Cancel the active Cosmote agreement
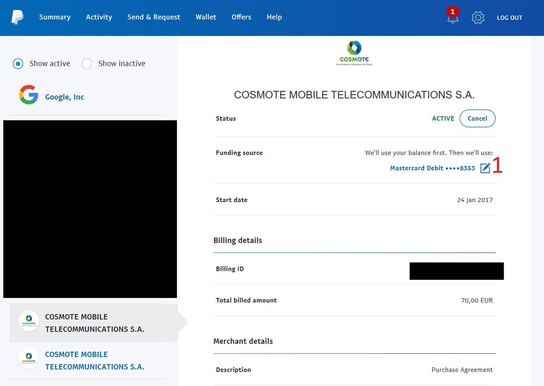This screenshot has width=544, height=386. (x=477, y=118)
